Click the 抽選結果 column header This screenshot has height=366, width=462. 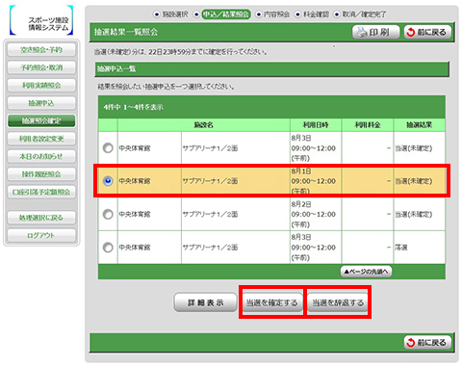coord(420,125)
